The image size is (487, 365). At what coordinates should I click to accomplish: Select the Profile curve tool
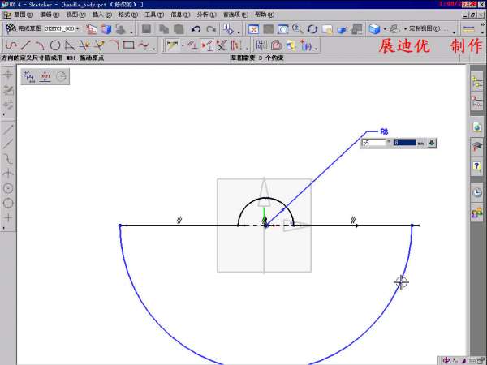pyautogui.click(x=11, y=45)
